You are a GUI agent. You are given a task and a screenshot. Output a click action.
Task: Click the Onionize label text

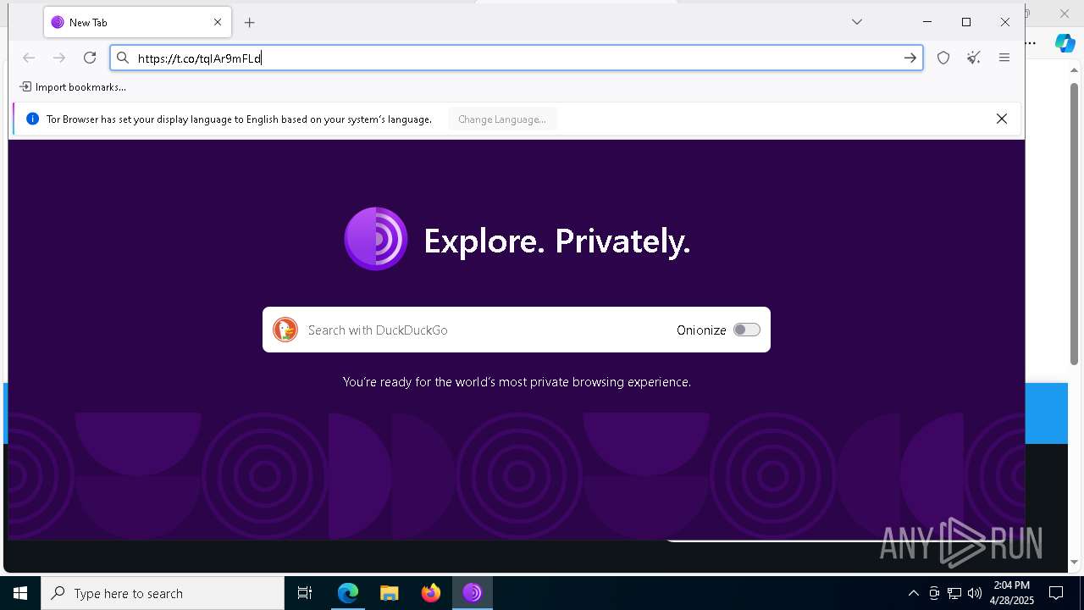coord(701,330)
